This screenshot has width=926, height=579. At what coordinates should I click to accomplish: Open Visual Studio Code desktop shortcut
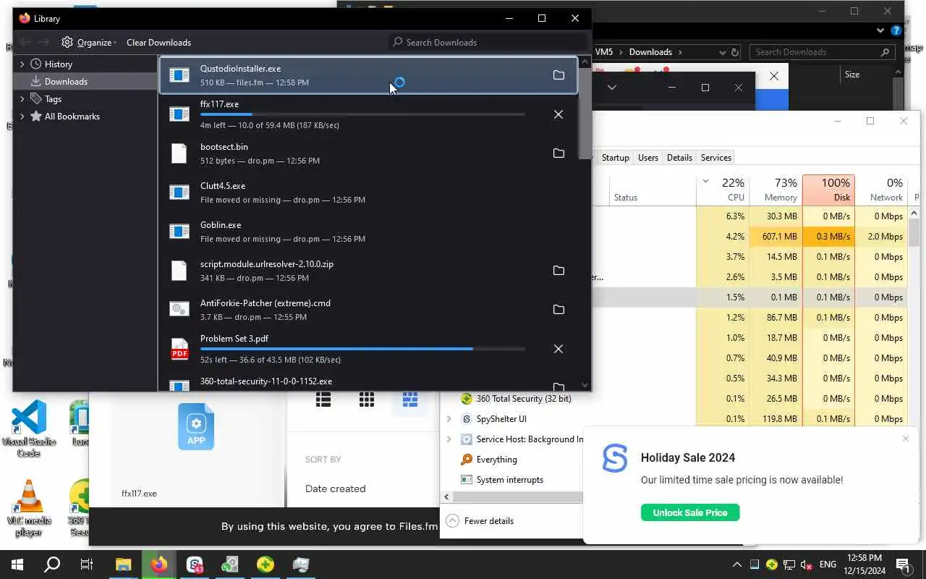(x=29, y=428)
